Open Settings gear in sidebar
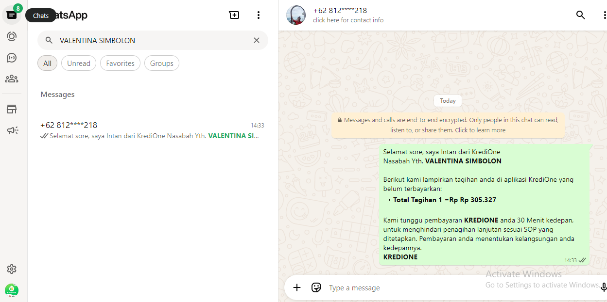 pyautogui.click(x=12, y=269)
